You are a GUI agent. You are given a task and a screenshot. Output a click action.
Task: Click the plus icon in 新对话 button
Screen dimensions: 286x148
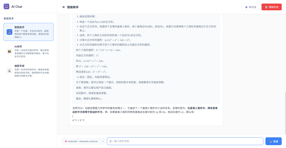(x=246, y=7)
